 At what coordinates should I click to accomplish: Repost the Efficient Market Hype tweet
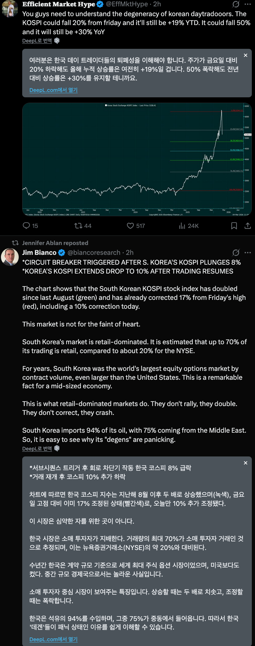click(78, 226)
